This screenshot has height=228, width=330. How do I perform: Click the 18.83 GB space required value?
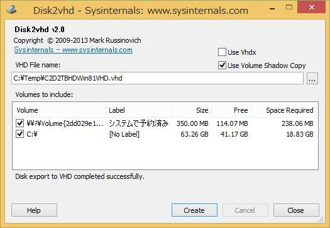tap(300, 134)
